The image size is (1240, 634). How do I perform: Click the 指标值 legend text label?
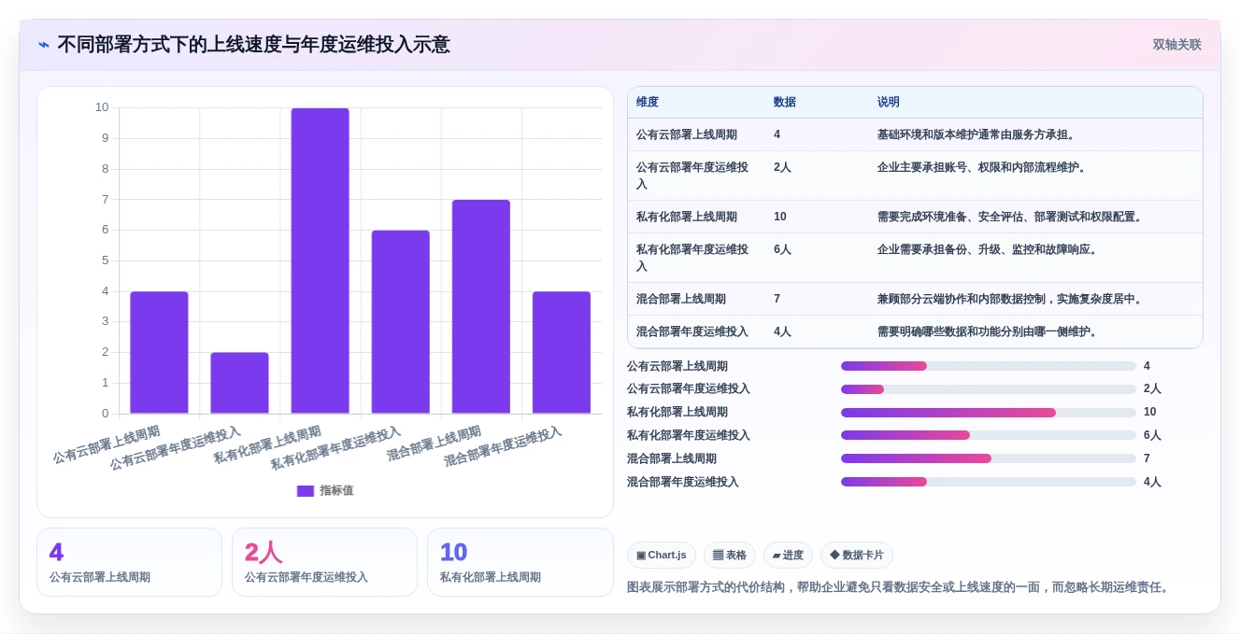coord(336,491)
